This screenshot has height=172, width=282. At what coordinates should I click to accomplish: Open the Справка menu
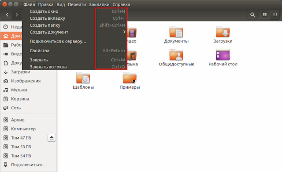(x=121, y=4)
